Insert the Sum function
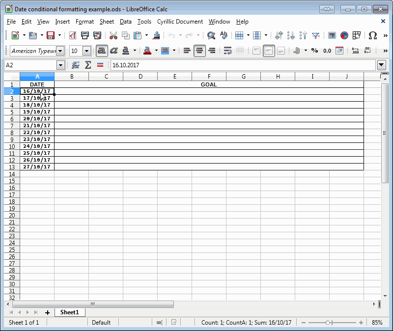 tap(88, 65)
